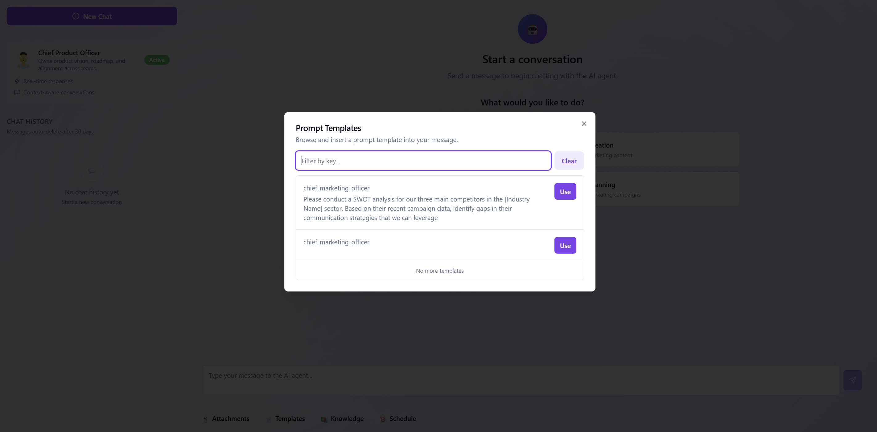Clear the template filter
Viewport: 877px width, 432px height.
(569, 161)
